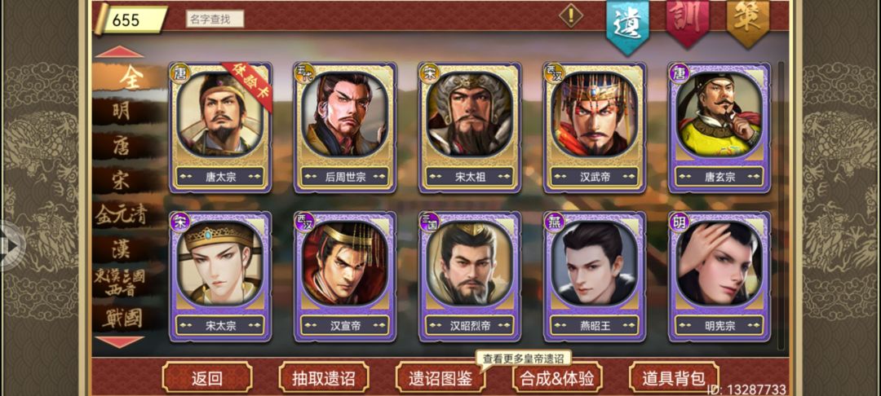Click the 返回 button
The height and width of the screenshot is (396, 881).
[x=206, y=377]
